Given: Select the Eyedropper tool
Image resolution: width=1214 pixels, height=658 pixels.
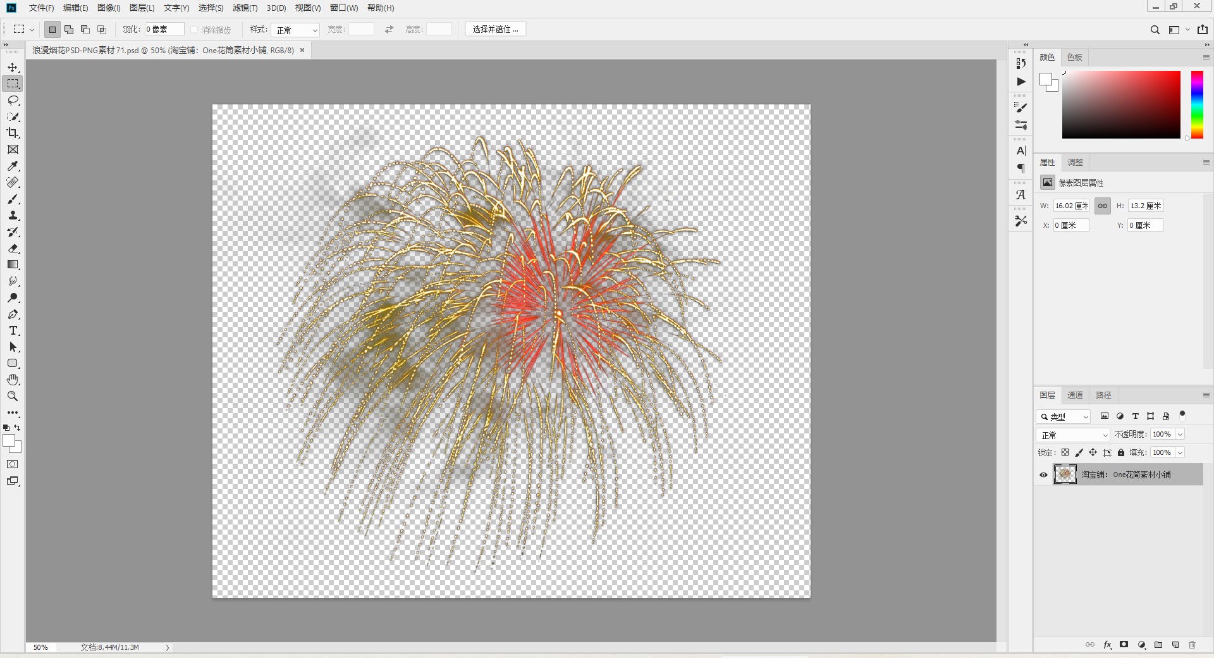Looking at the screenshot, I should pyautogui.click(x=13, y=166).
